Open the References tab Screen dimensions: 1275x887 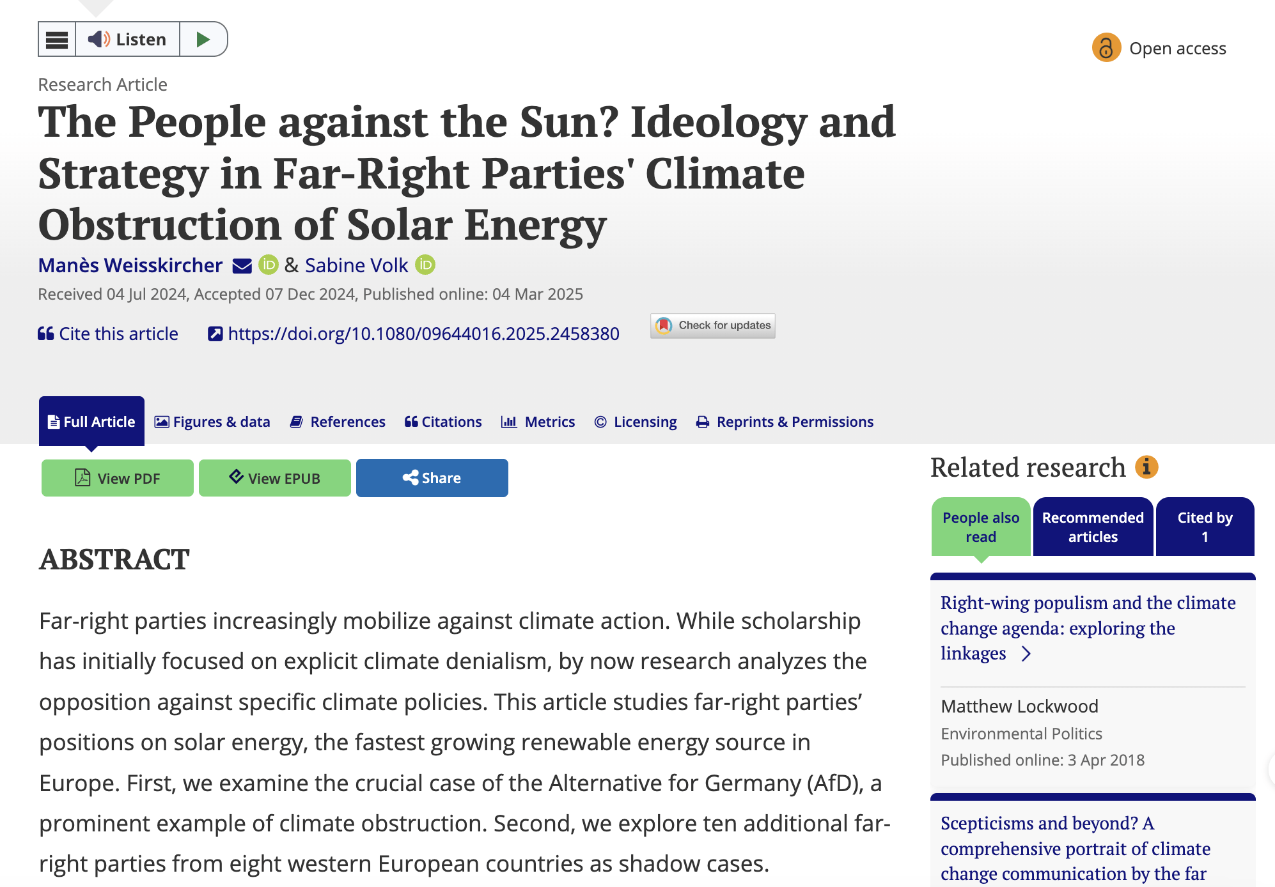(338, 422)
